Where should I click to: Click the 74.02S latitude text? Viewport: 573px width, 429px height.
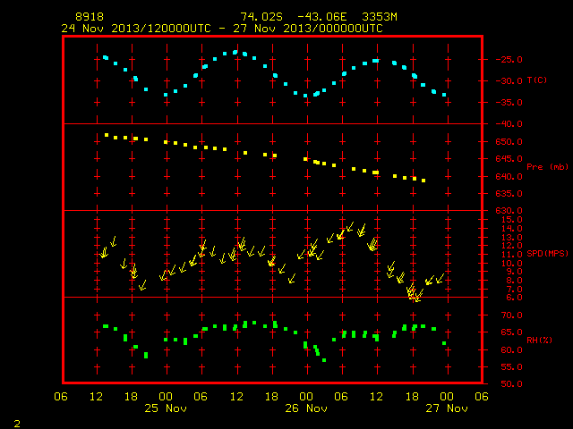click(261, 17)
